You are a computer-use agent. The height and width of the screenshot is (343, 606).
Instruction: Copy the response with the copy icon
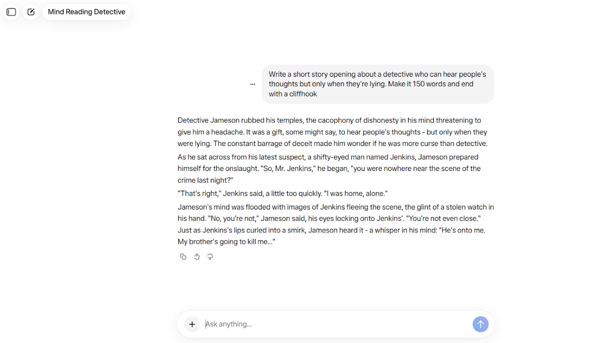[183, 257]
